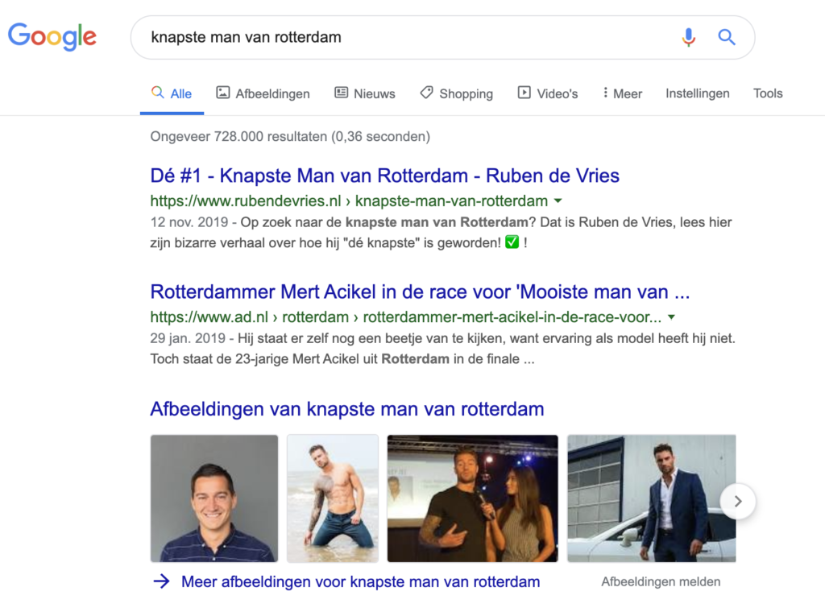Click 'Meer afbeeldingen voor knapste man van rotterdam'

[x=360, y=581]
